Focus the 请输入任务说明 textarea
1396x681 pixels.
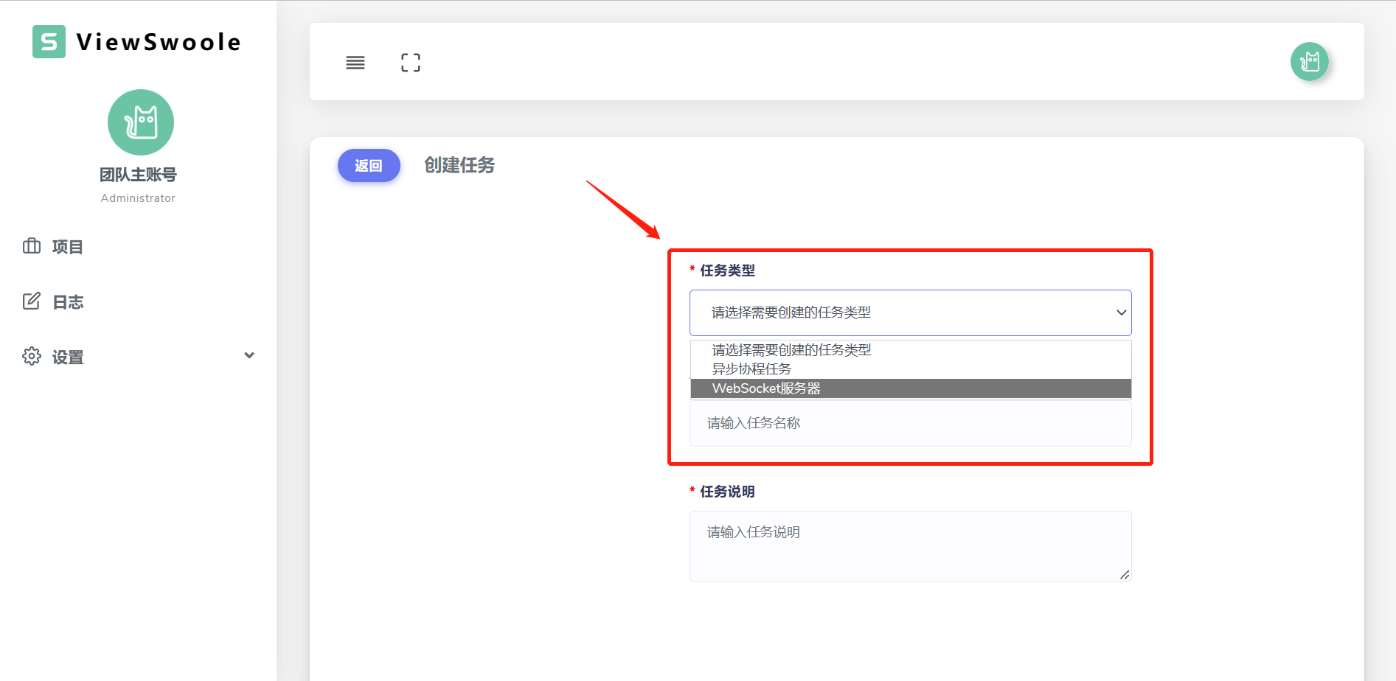(x=910, y=546)
